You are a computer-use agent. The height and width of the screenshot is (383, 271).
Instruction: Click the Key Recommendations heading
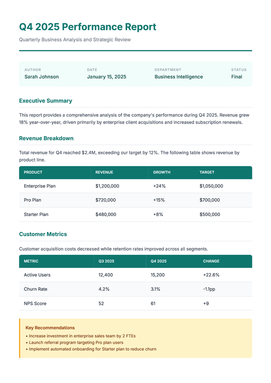coord(50,328)
